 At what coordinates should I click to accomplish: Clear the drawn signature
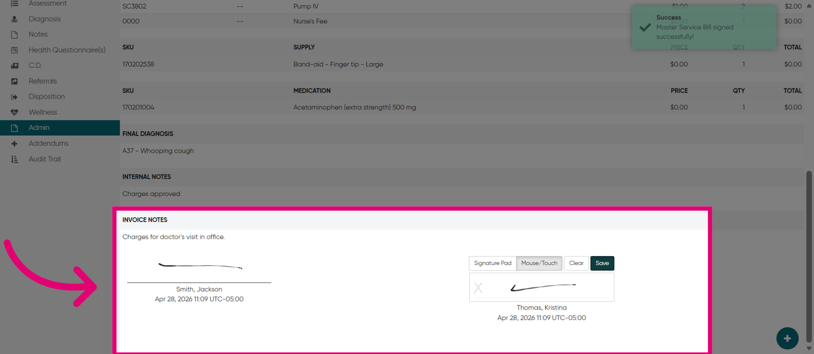click(x=576, y=263)
